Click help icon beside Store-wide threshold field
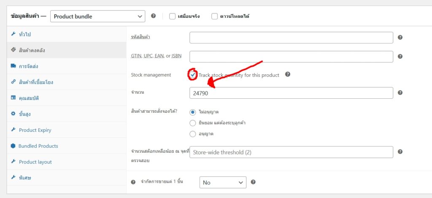This screenshot has width=432, height=198. (400, 152)
